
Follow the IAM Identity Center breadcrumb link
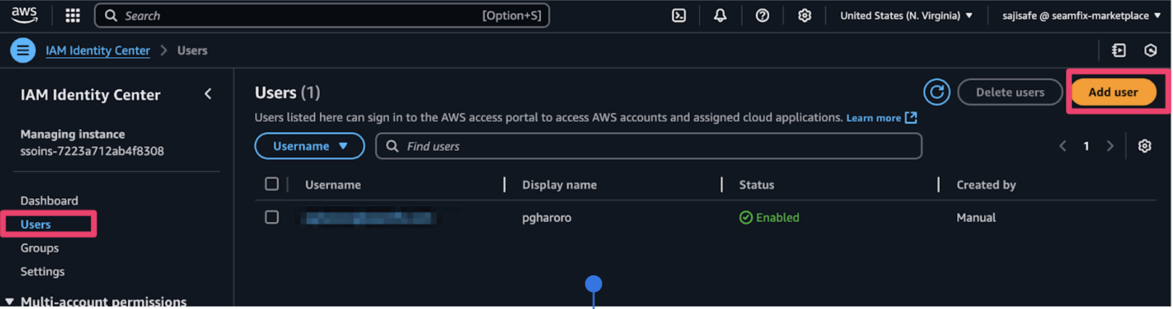[97, 50]
